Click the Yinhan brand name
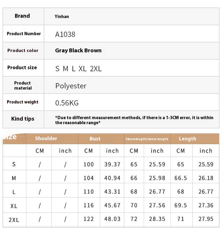 coord(62,16)
